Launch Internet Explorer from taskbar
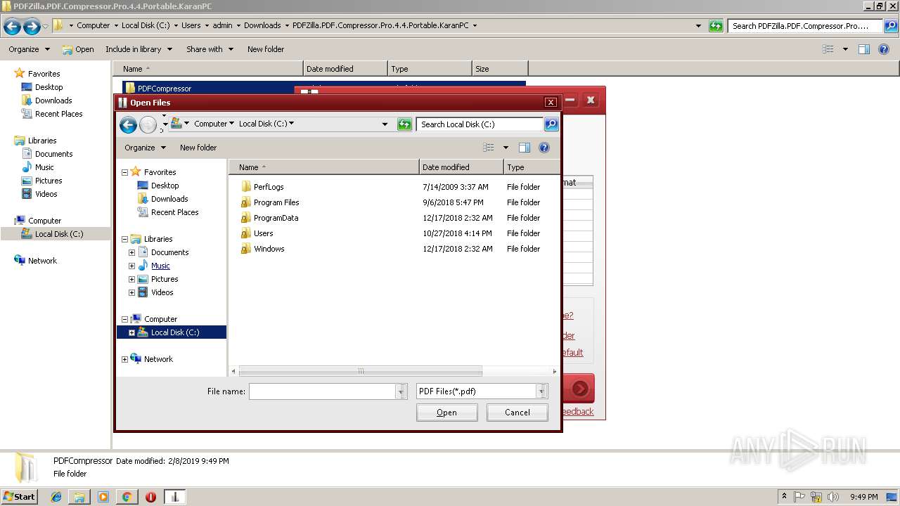The width and height of the screenshot is (900, 506). (56, 497)
